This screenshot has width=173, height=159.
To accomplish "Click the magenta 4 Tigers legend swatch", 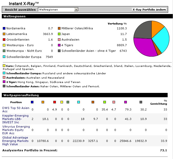I will tap(59, 45).
